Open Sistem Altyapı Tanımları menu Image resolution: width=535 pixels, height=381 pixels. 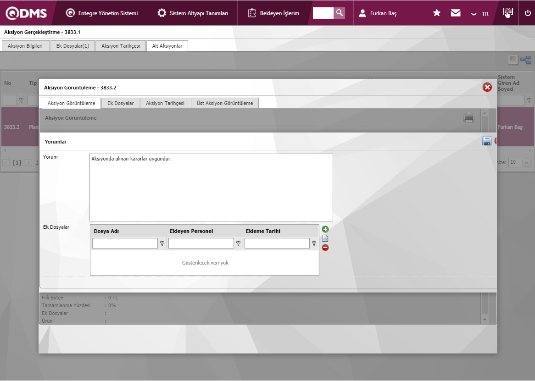click(x=192, y=13)
